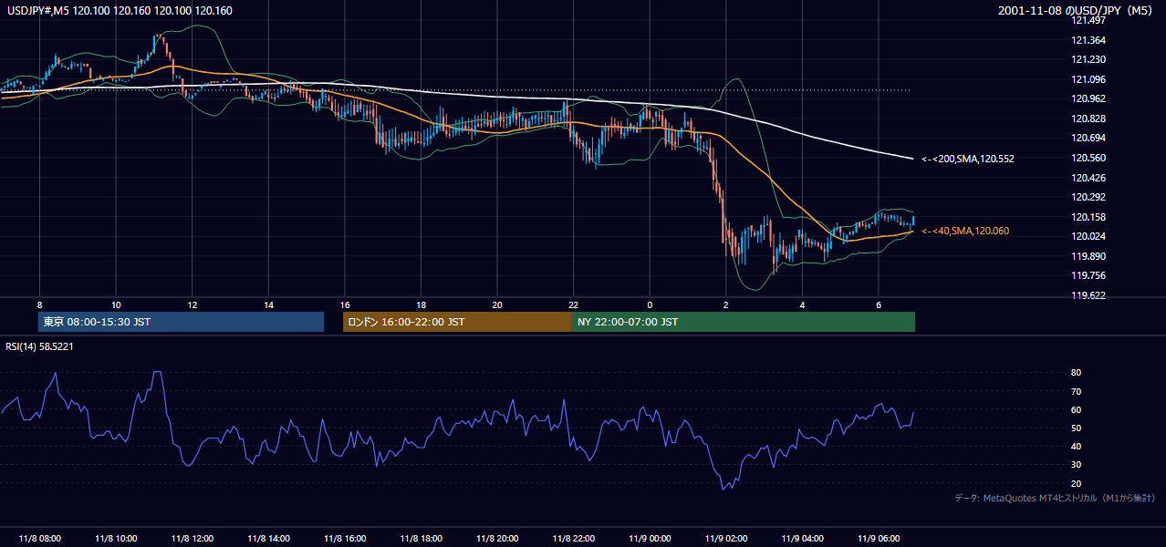1166x547 pixels.
Task: Click RSI level 40 on the scale
Action: point(1076,446)
